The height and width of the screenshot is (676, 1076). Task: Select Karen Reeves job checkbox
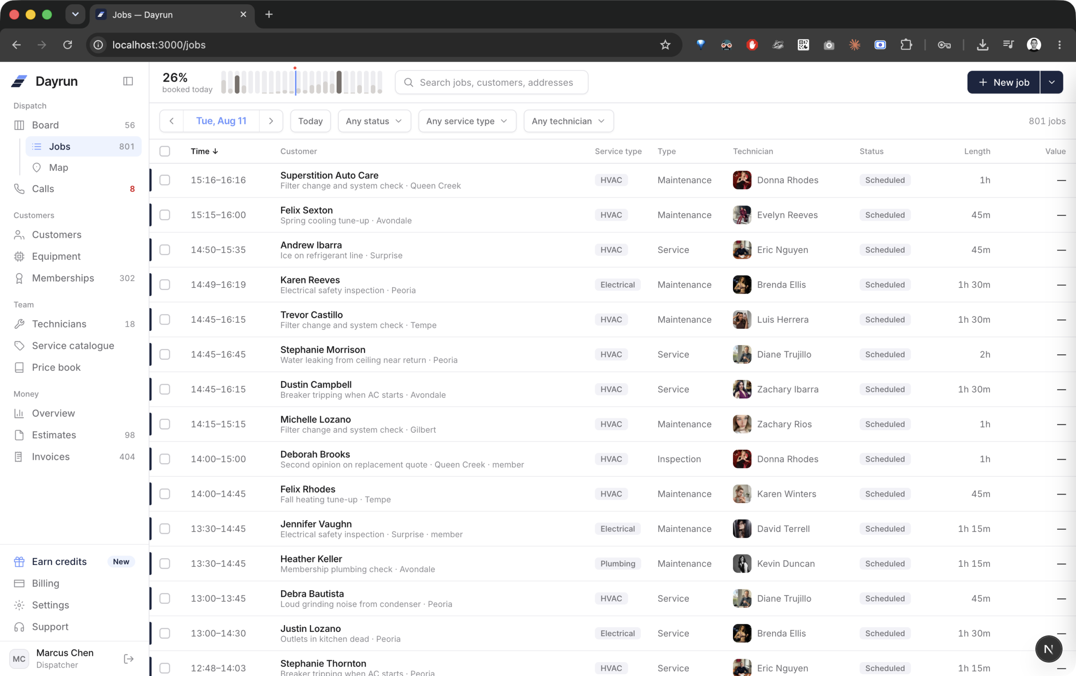(x=165, y=285)
